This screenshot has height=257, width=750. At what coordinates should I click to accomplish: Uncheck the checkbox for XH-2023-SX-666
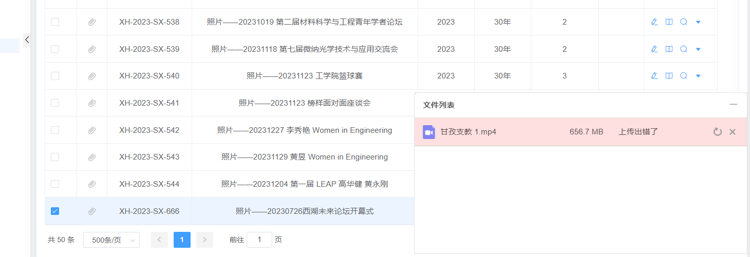click(x=55, y=211)
